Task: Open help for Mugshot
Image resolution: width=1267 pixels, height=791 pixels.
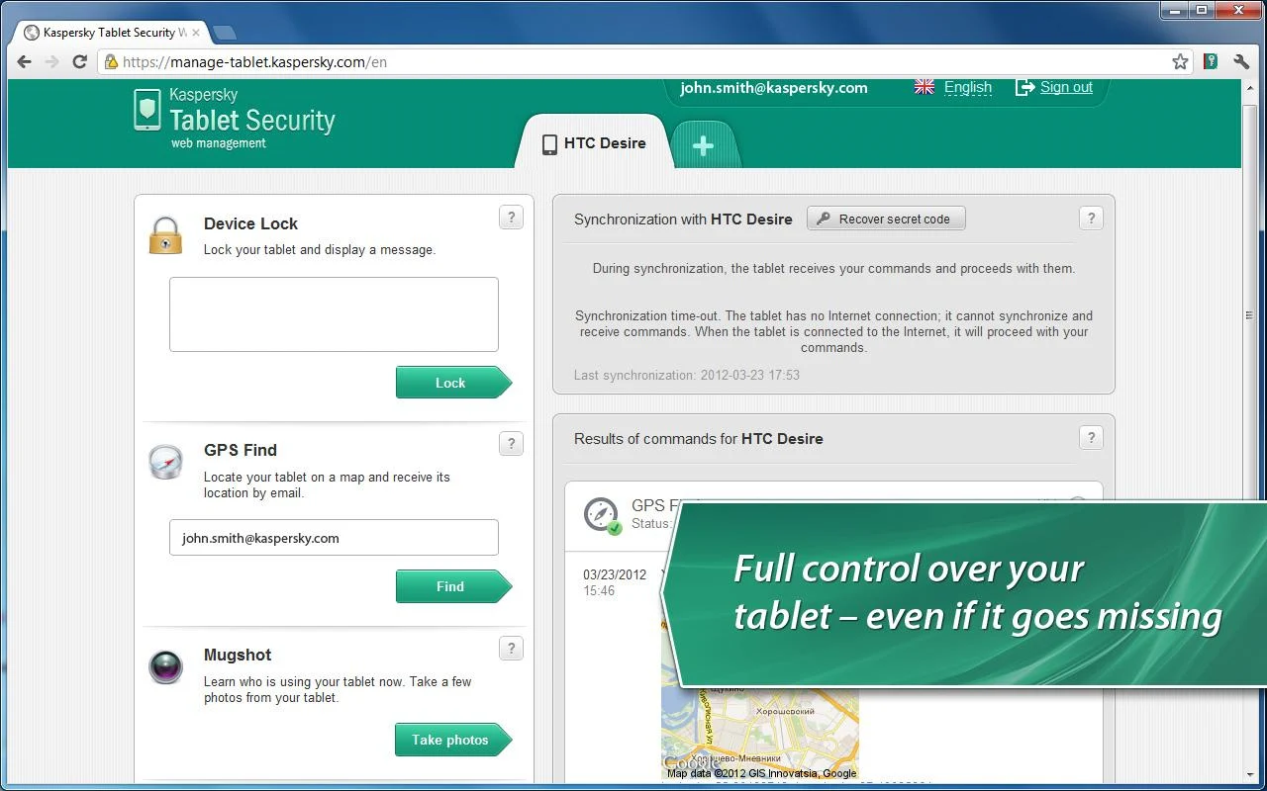Action: (511, 649)
